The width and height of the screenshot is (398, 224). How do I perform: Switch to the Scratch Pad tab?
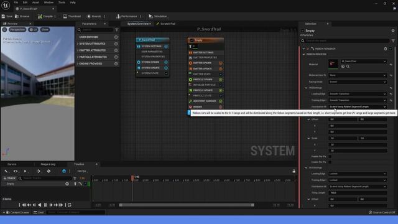(x=166, y=24)
